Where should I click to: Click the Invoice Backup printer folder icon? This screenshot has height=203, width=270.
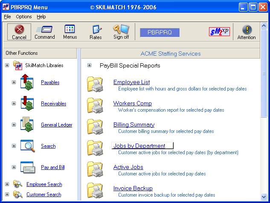[95, 191]
